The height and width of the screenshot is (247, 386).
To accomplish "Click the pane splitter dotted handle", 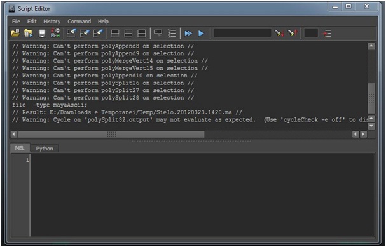I will coord(191,141).
